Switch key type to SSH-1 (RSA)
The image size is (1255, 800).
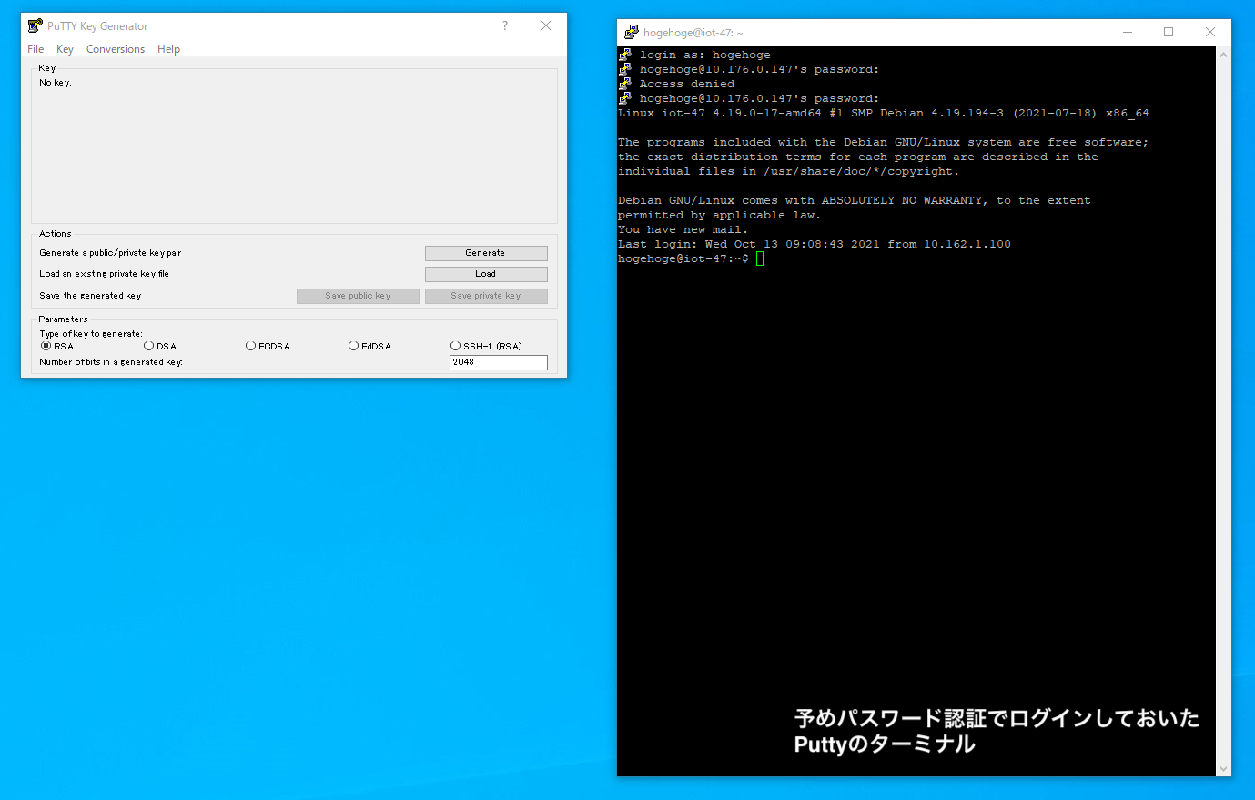(456, 346)
